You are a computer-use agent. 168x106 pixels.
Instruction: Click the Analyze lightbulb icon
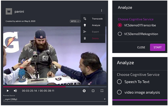point(85,25)
